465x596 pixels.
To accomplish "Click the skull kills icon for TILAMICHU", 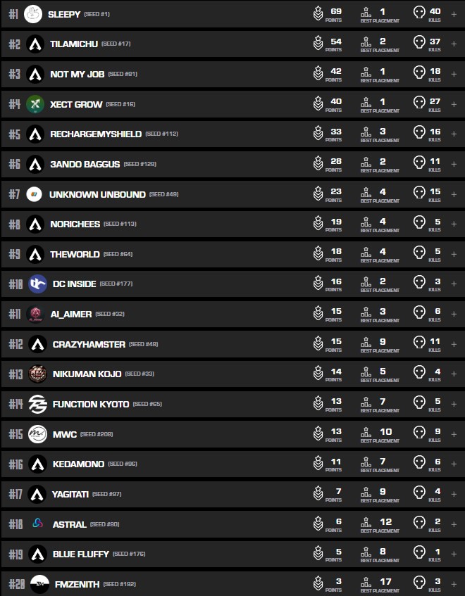I will click(419, 44).
